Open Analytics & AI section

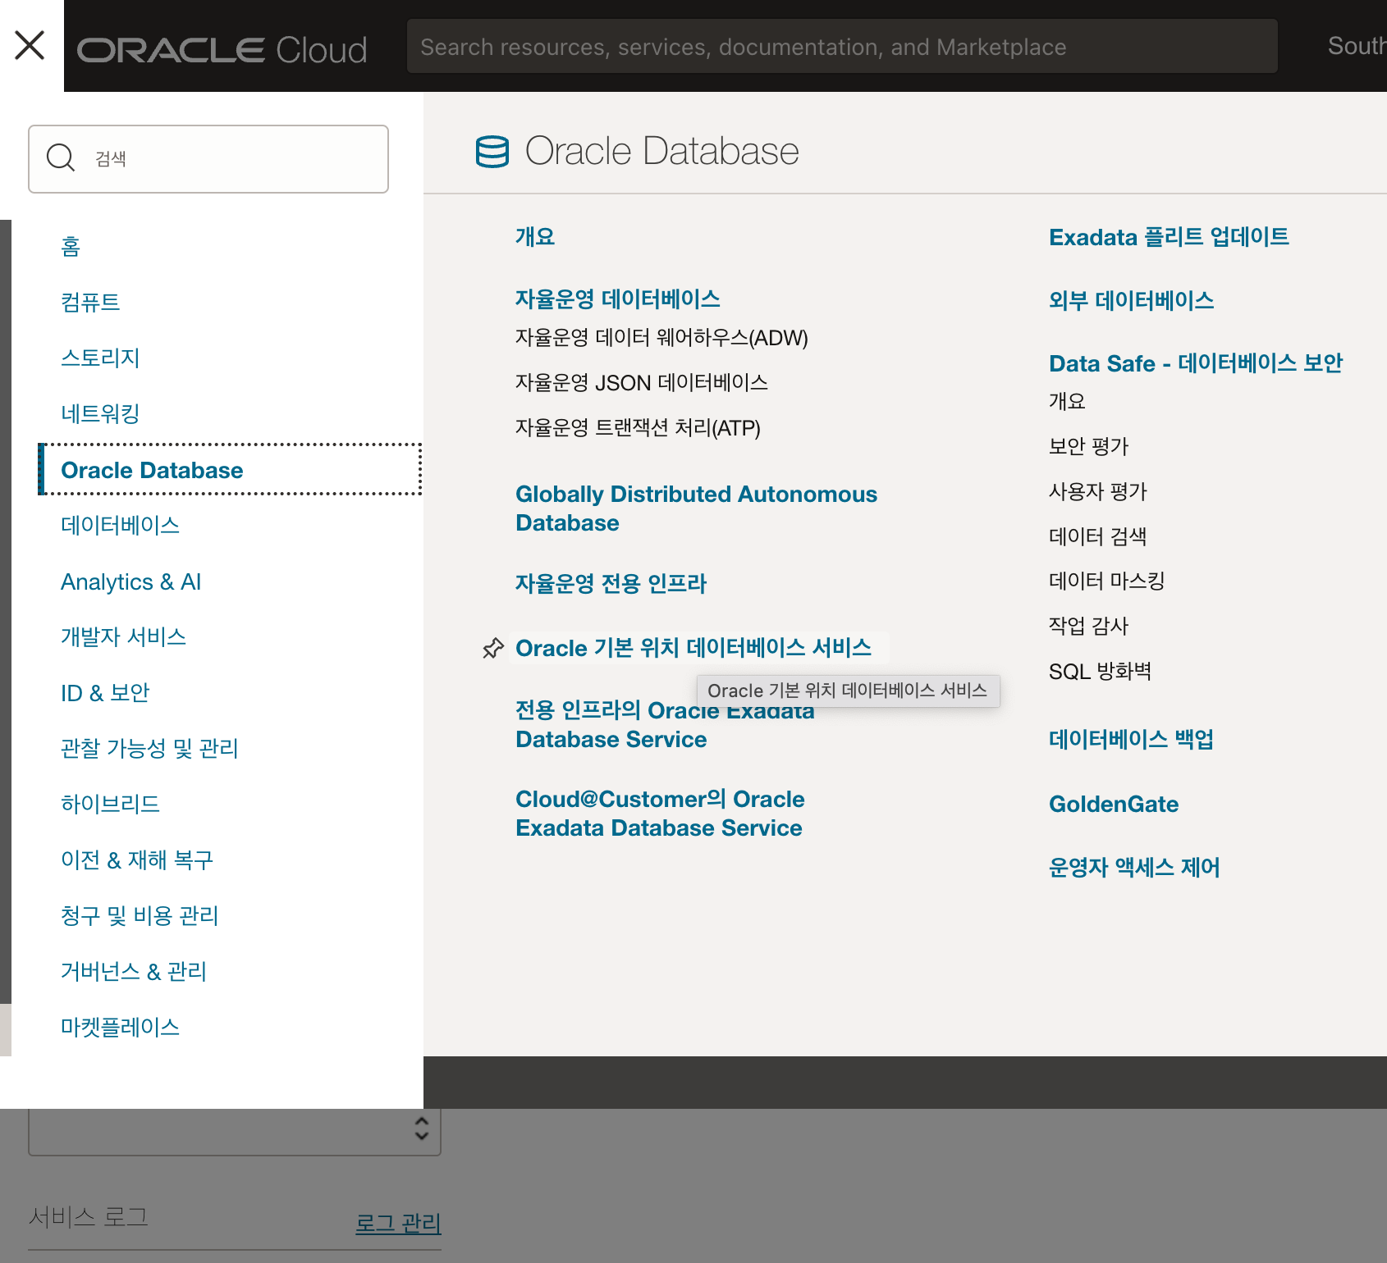(130, 581)
